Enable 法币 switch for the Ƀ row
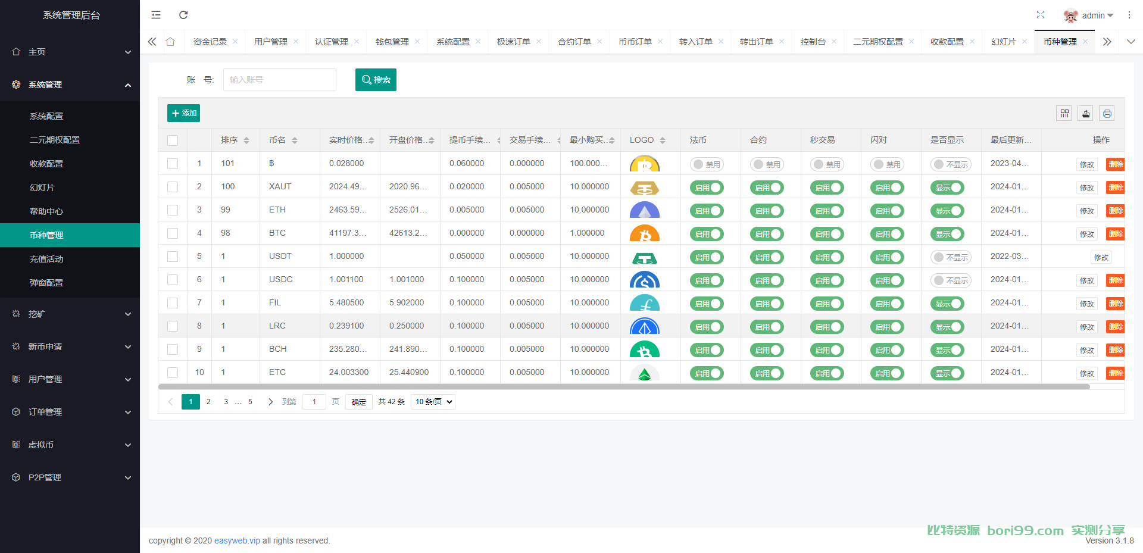Viewport: 1143px width, 553px height. click(707, 164)
